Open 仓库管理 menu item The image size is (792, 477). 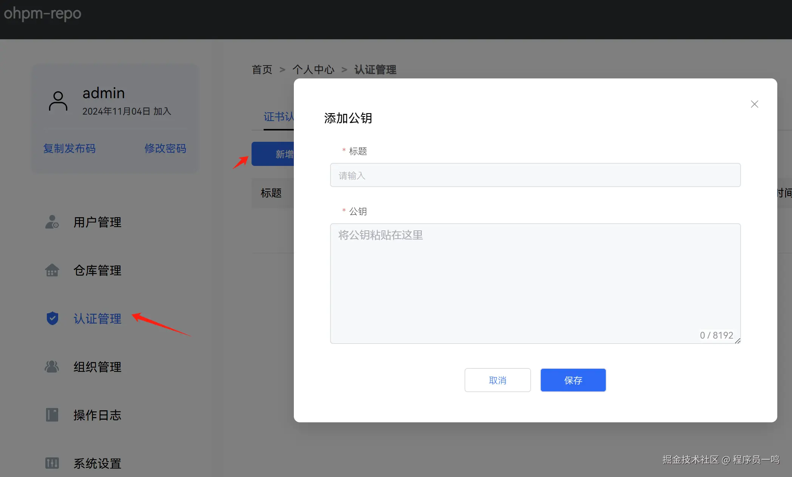coord(97,271)
